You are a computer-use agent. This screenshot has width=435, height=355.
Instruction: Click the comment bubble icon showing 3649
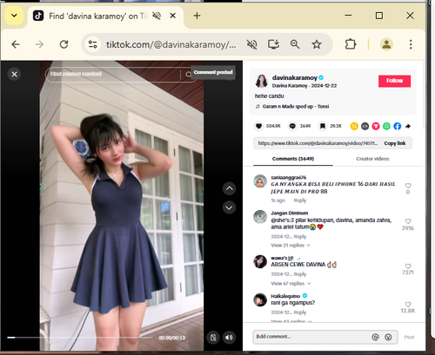pyautogui.click(x=292, y=126)
